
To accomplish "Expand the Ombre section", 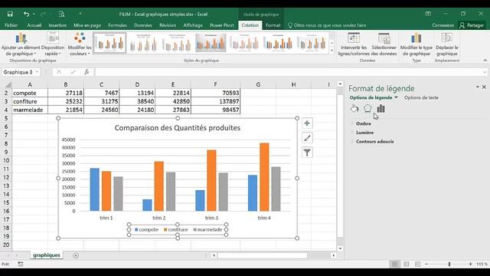I will [364, 123].
